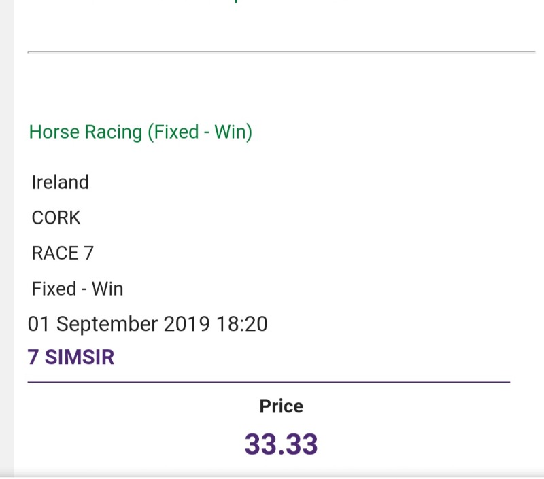Select the Ireland country text
The image size is (544, 479).
[x=60, y=182]
